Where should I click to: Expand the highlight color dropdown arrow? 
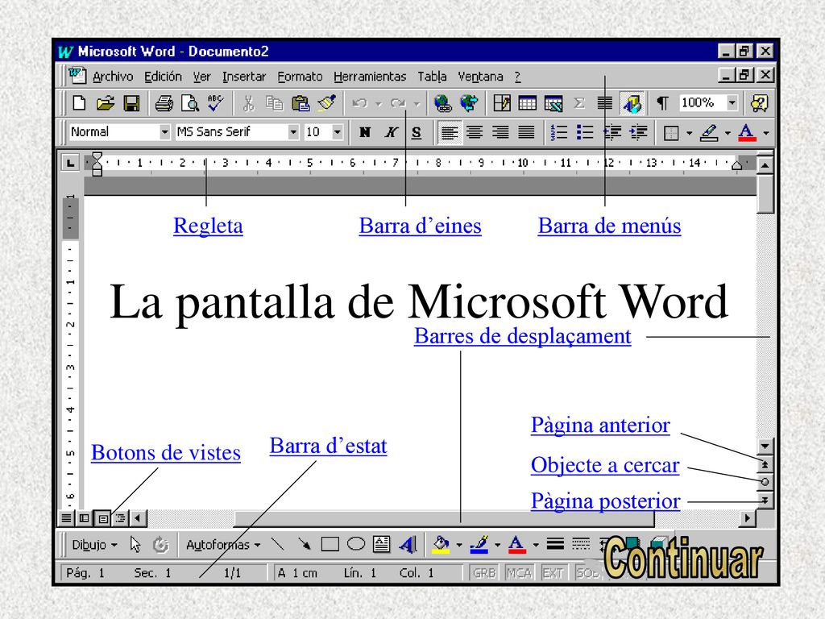click(x=728, y=133)
